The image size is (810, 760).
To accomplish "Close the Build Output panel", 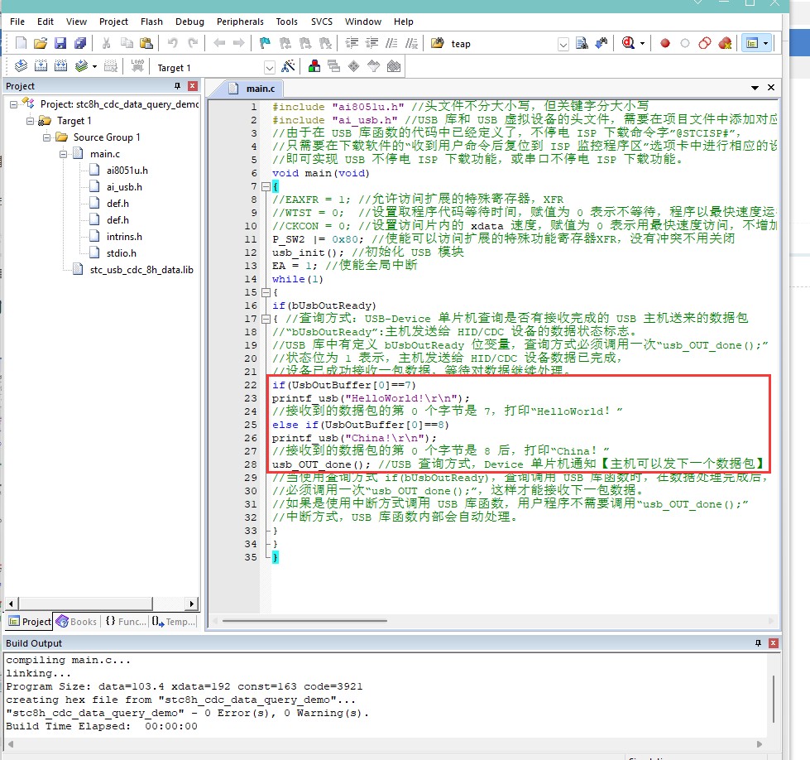I will point(774,643).
